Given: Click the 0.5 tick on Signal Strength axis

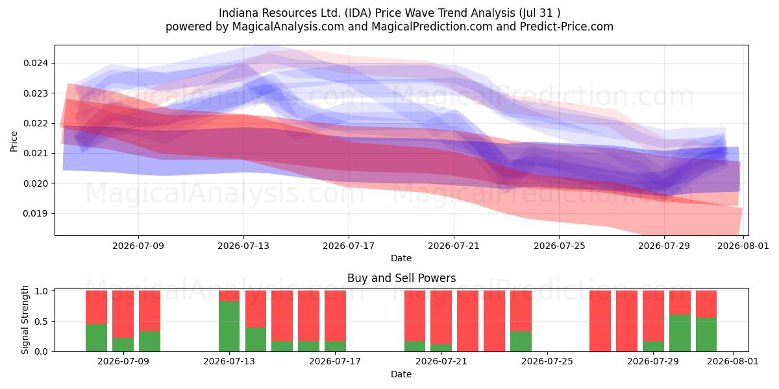Looking at the screenshot, I should (x=42, y=321).
